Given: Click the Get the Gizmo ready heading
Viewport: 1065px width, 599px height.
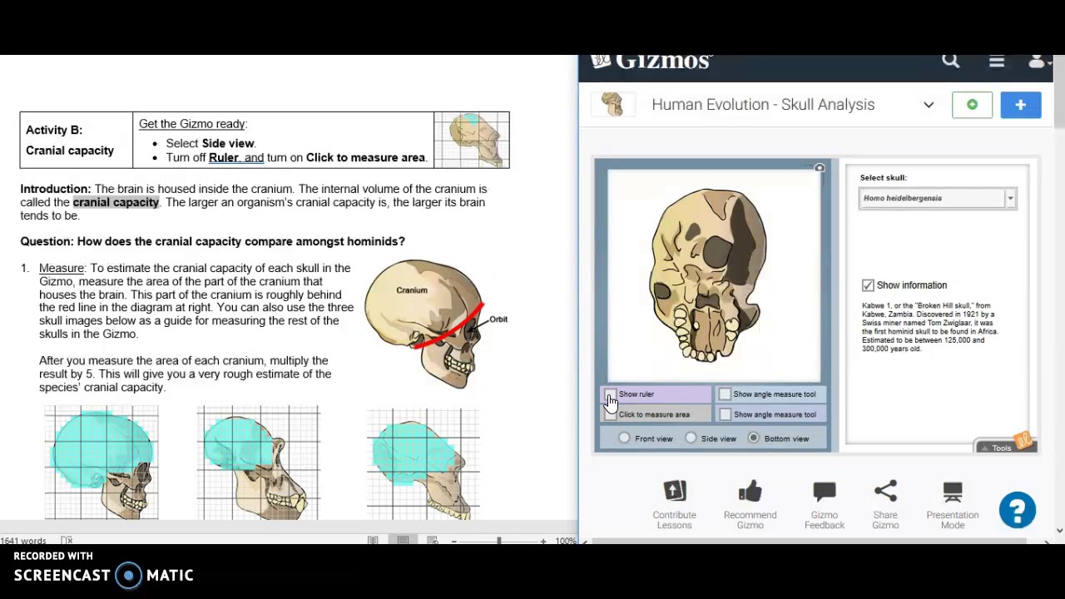Looking at the screenshot, I should 193,124.
